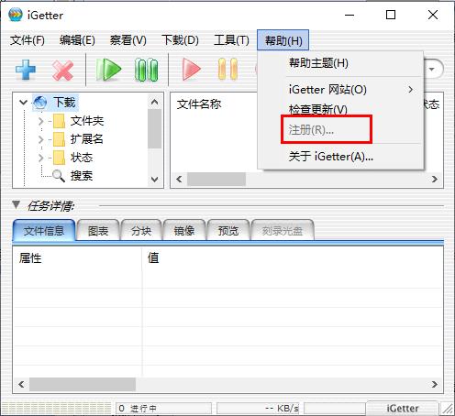Click the magnifier icon beside 搜索

coord(59,176)
